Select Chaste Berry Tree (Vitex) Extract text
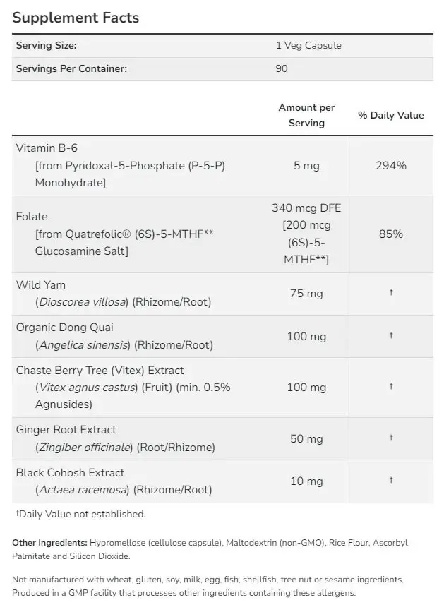The height and width of the screenshot is (612, 444). 100,371
